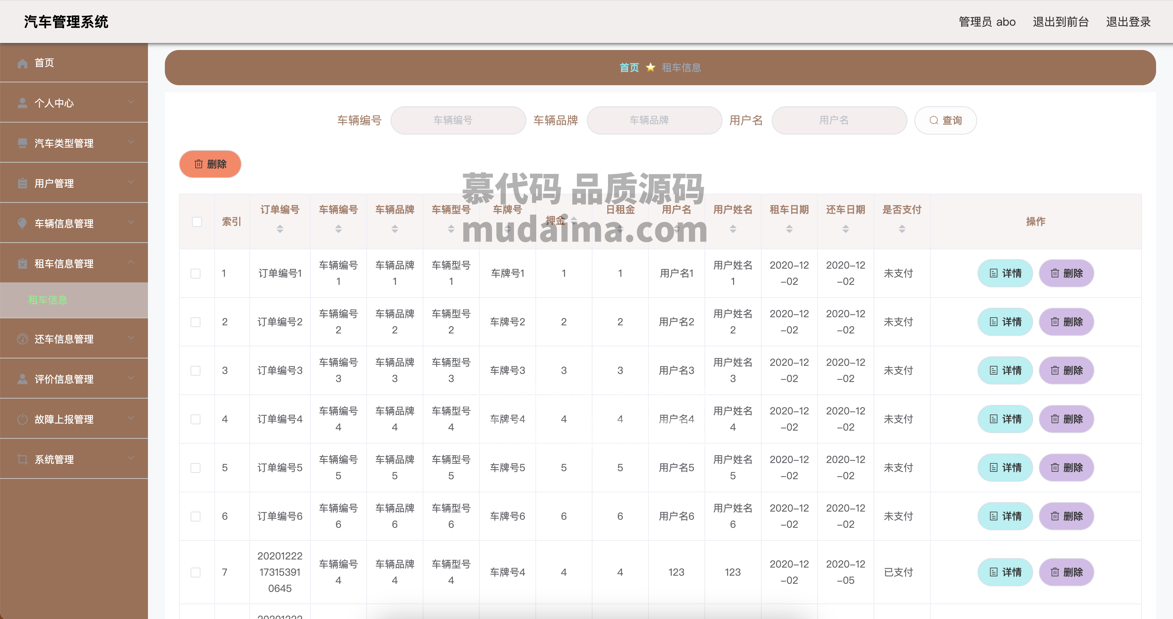Click the home icon beside 首页 in sidebar

click(x=22, y=63)
